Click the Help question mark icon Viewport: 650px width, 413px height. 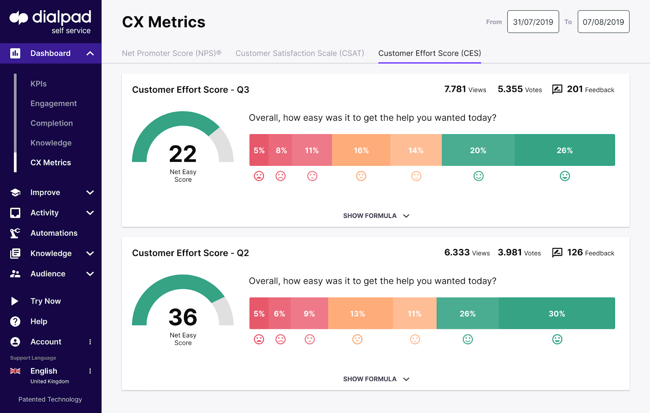(15, 322)
